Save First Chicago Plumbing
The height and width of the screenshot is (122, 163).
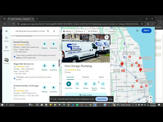pyautogui.click(x=77, y=84)
